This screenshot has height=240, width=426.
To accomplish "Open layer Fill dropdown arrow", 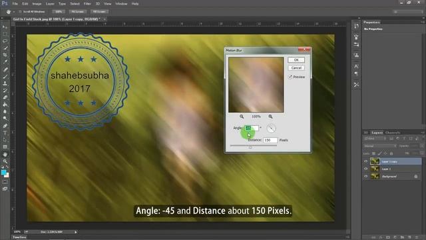I will 421,153.
